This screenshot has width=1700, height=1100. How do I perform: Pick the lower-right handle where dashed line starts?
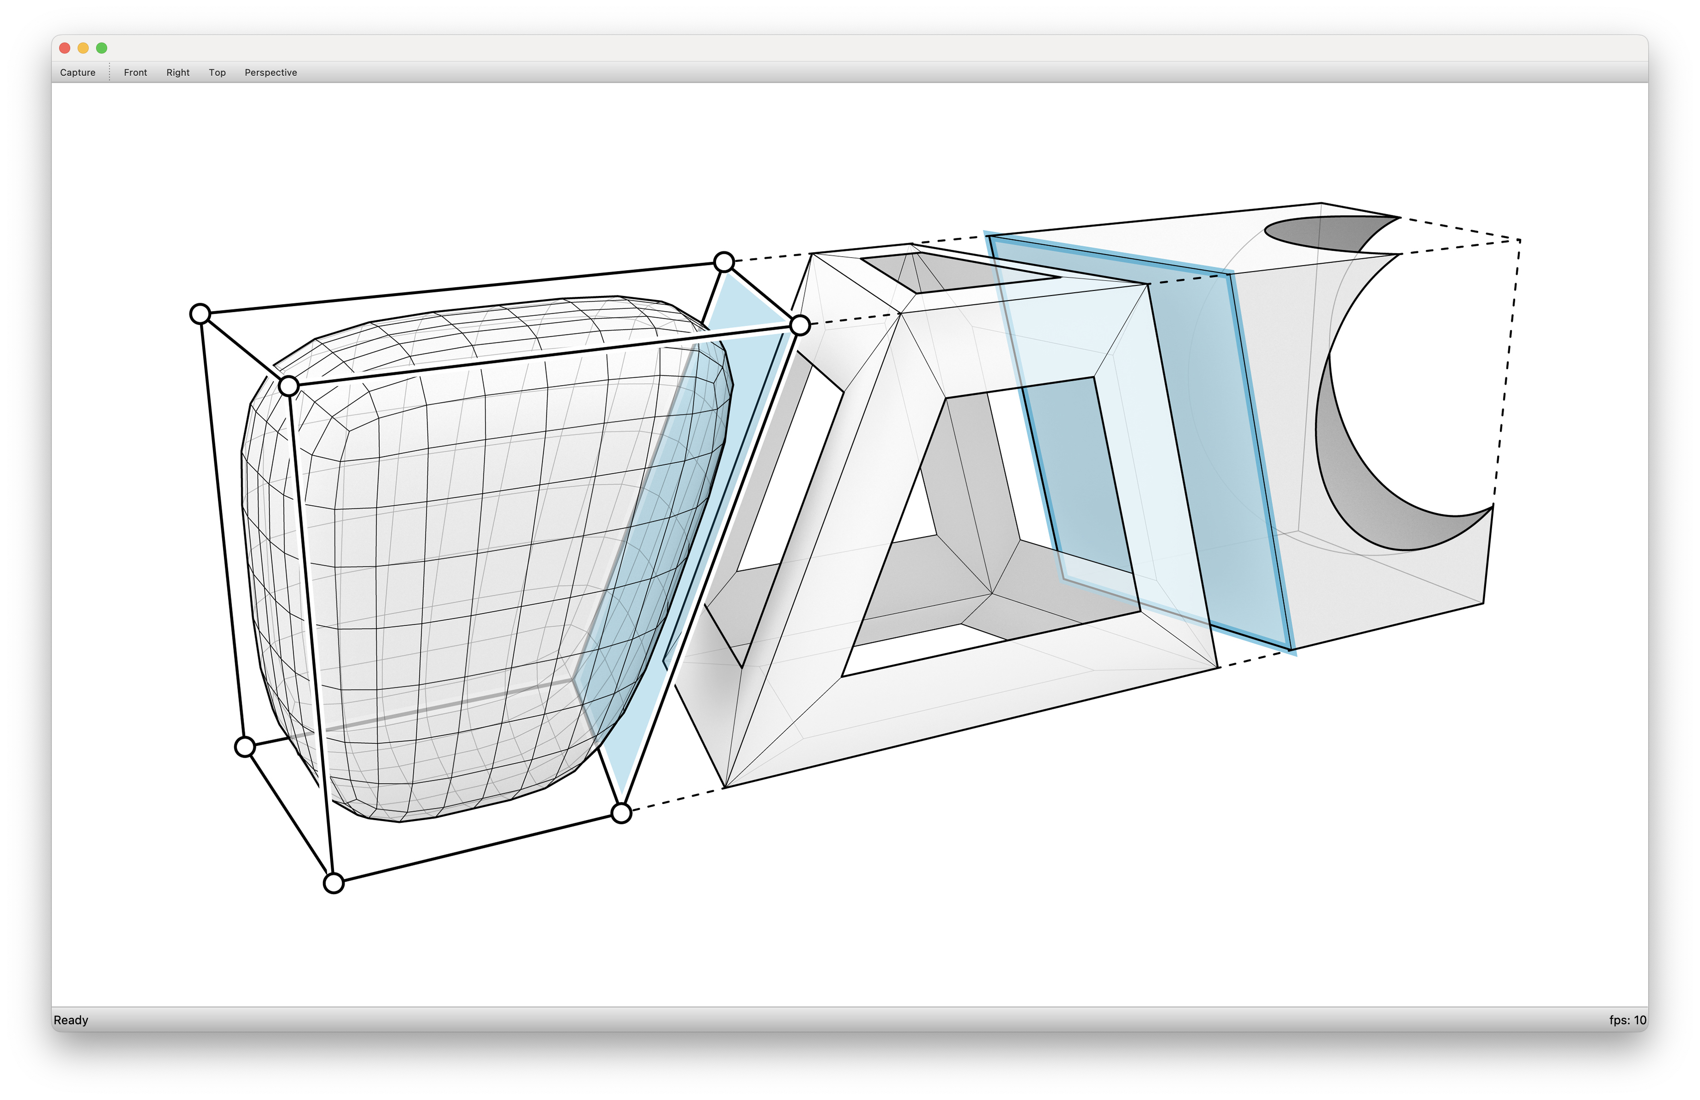pyautogui.click(x=621, y=813)
